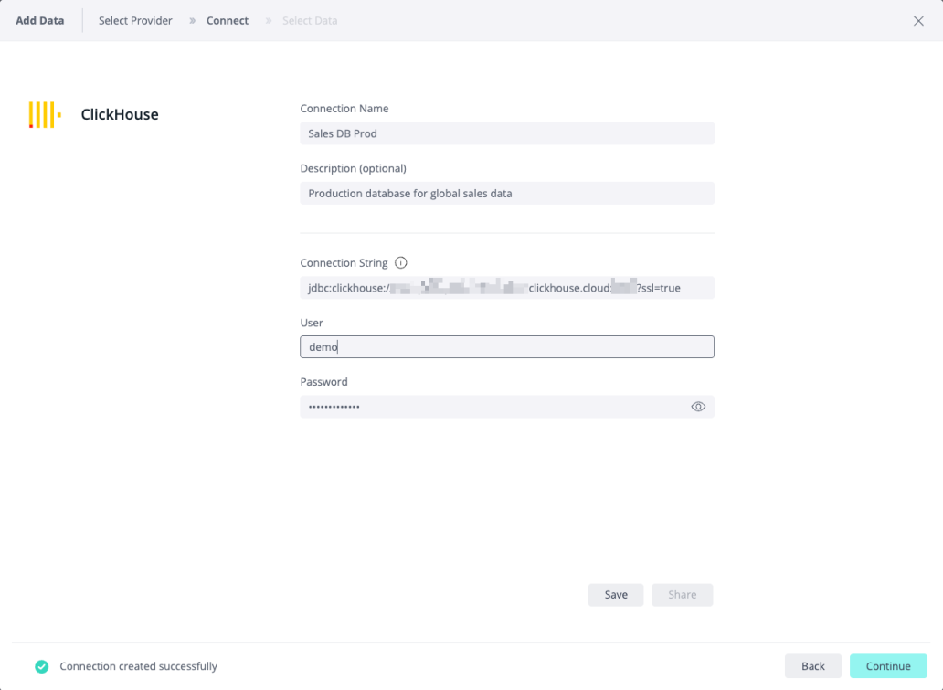Click the Connection created successfully message
This screenshot has width=943, height=690.
[x=138, y=666]
